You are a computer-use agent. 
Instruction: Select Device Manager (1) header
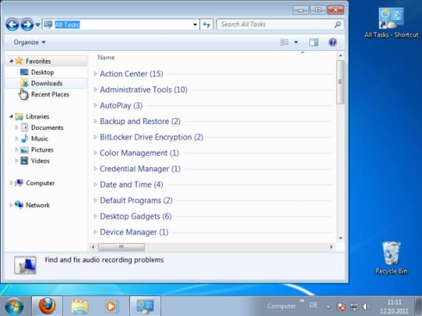tap(134, 232)
